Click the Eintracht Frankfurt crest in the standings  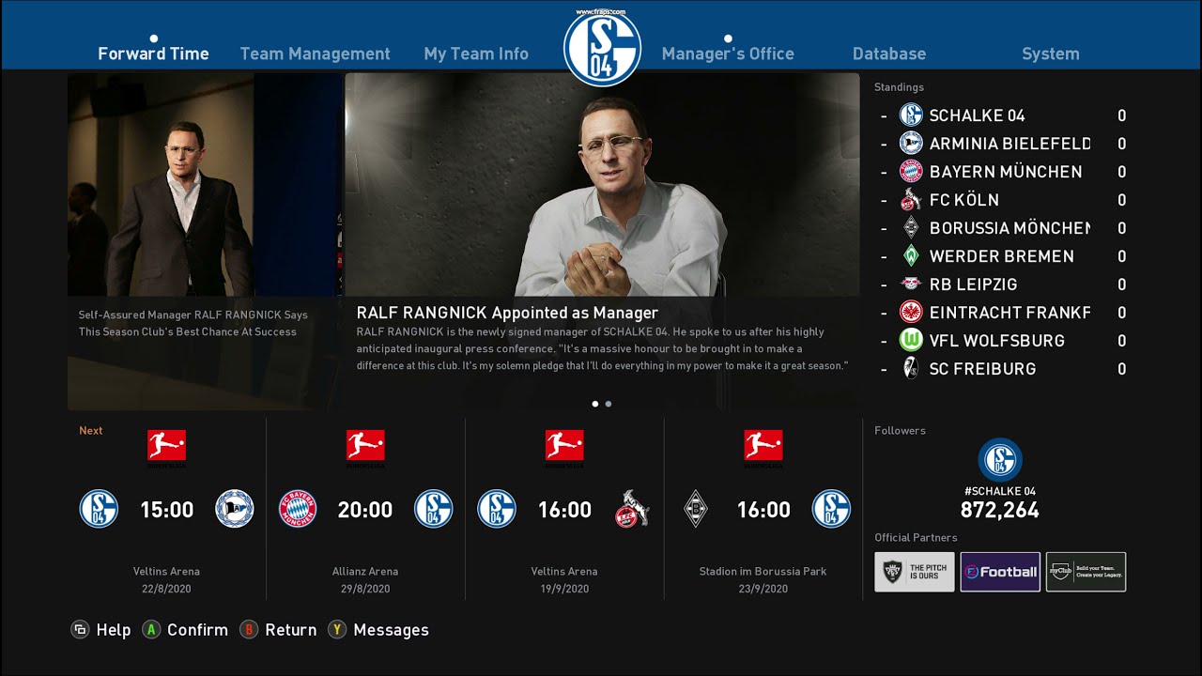pos(911,313)
